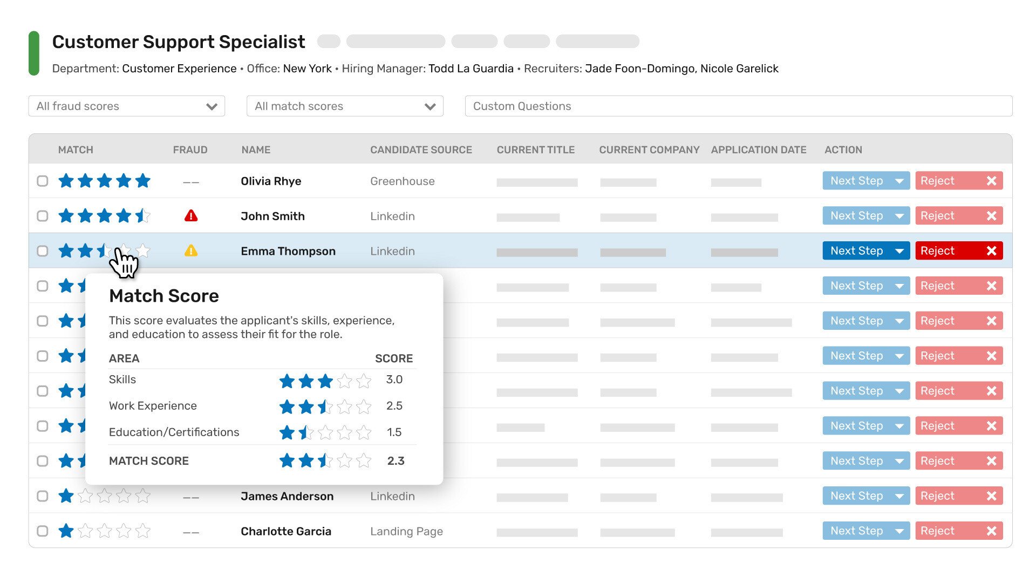The width and height of the screenshot is (1036, 583).
Task: Click John Smith's red fraud warning icon
Action: tap(191, 216)
